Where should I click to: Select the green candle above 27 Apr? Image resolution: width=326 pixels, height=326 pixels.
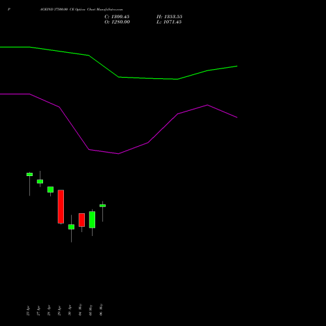40,181
